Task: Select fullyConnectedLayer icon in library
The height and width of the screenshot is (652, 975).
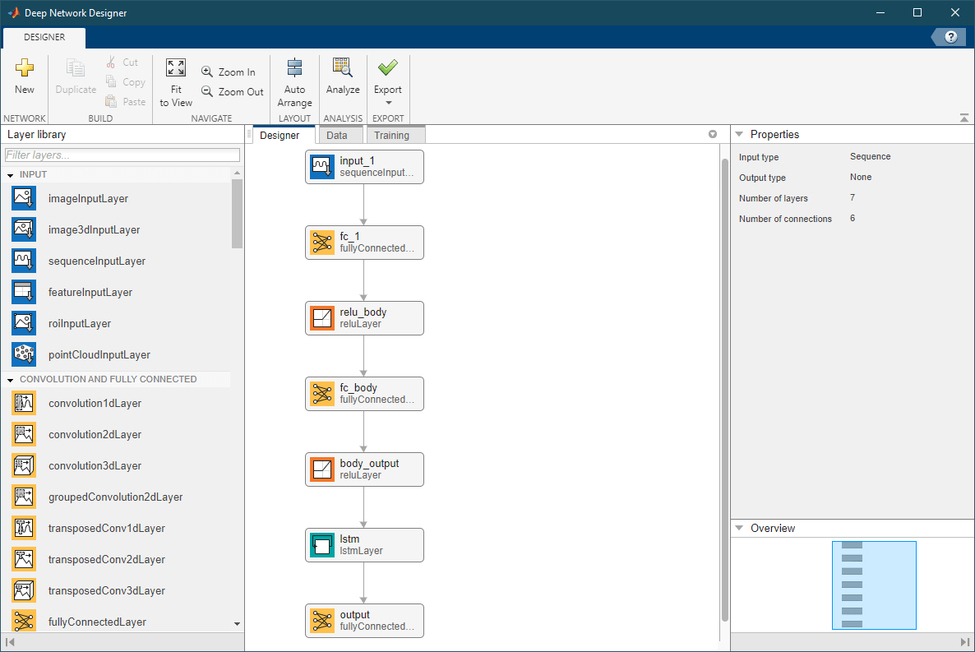Action: 24,621
